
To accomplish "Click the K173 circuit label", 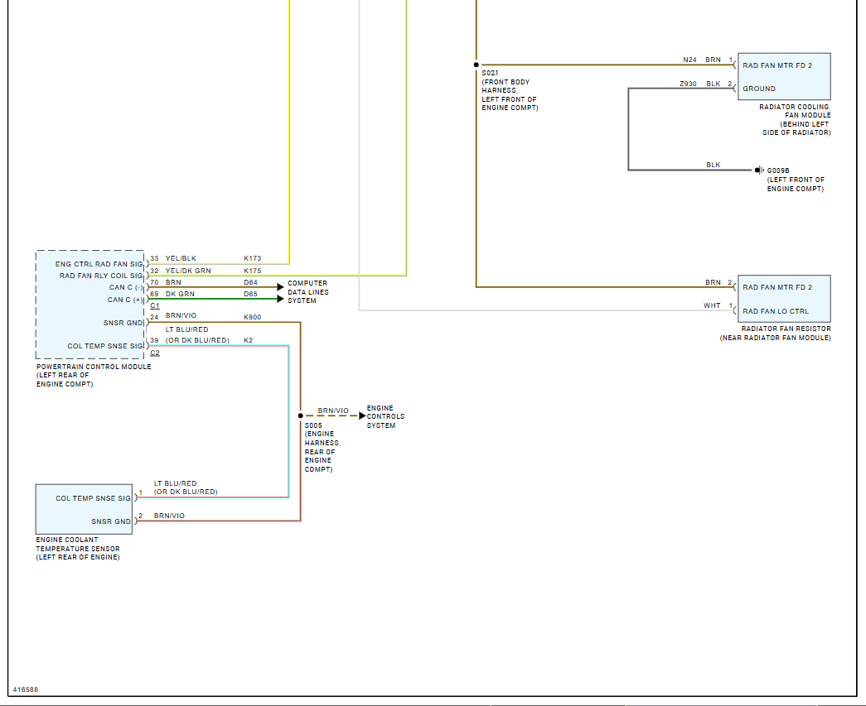I will [x=252, y=258].
